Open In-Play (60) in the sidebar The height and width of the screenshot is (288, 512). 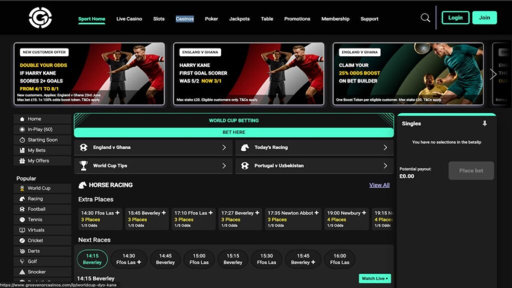(x=42, y=129)
